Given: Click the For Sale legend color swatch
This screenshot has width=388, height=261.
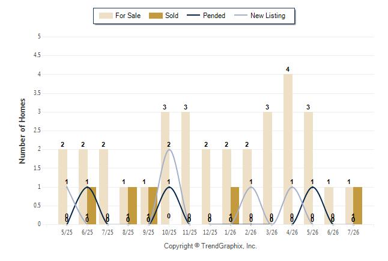Looking at the screenshot, I should [106, 16].
